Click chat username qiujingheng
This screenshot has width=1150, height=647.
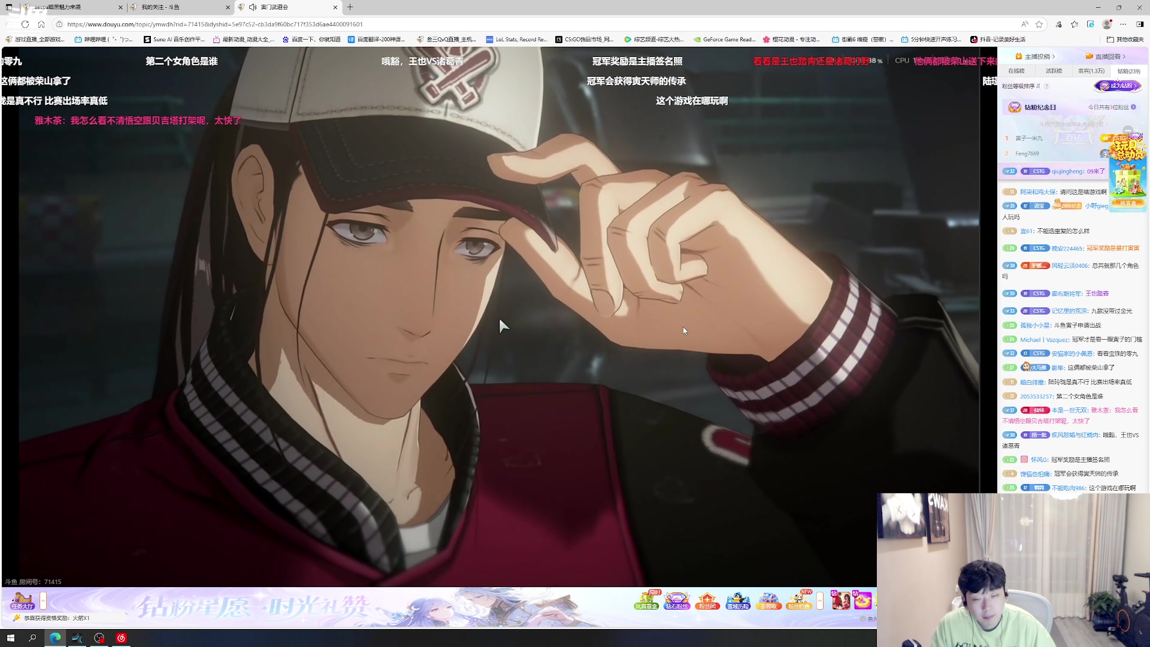click(1067, 171)
